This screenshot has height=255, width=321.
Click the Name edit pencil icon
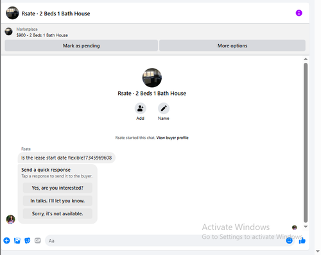[x=164, y=108]
